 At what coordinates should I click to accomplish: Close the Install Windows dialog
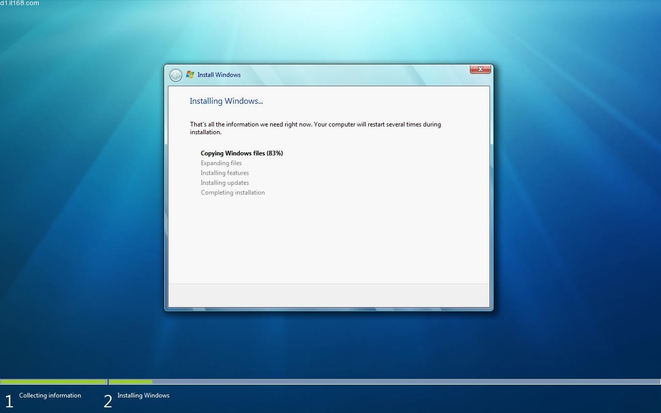(480, 69)
